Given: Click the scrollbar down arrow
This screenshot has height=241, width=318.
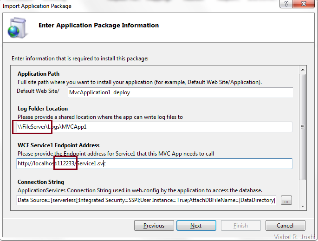Looking at the screenshot, I should coord(303,205).
